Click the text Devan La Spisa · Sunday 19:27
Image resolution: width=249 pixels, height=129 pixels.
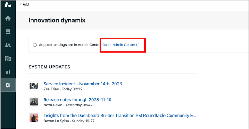(x=69, y=121)
